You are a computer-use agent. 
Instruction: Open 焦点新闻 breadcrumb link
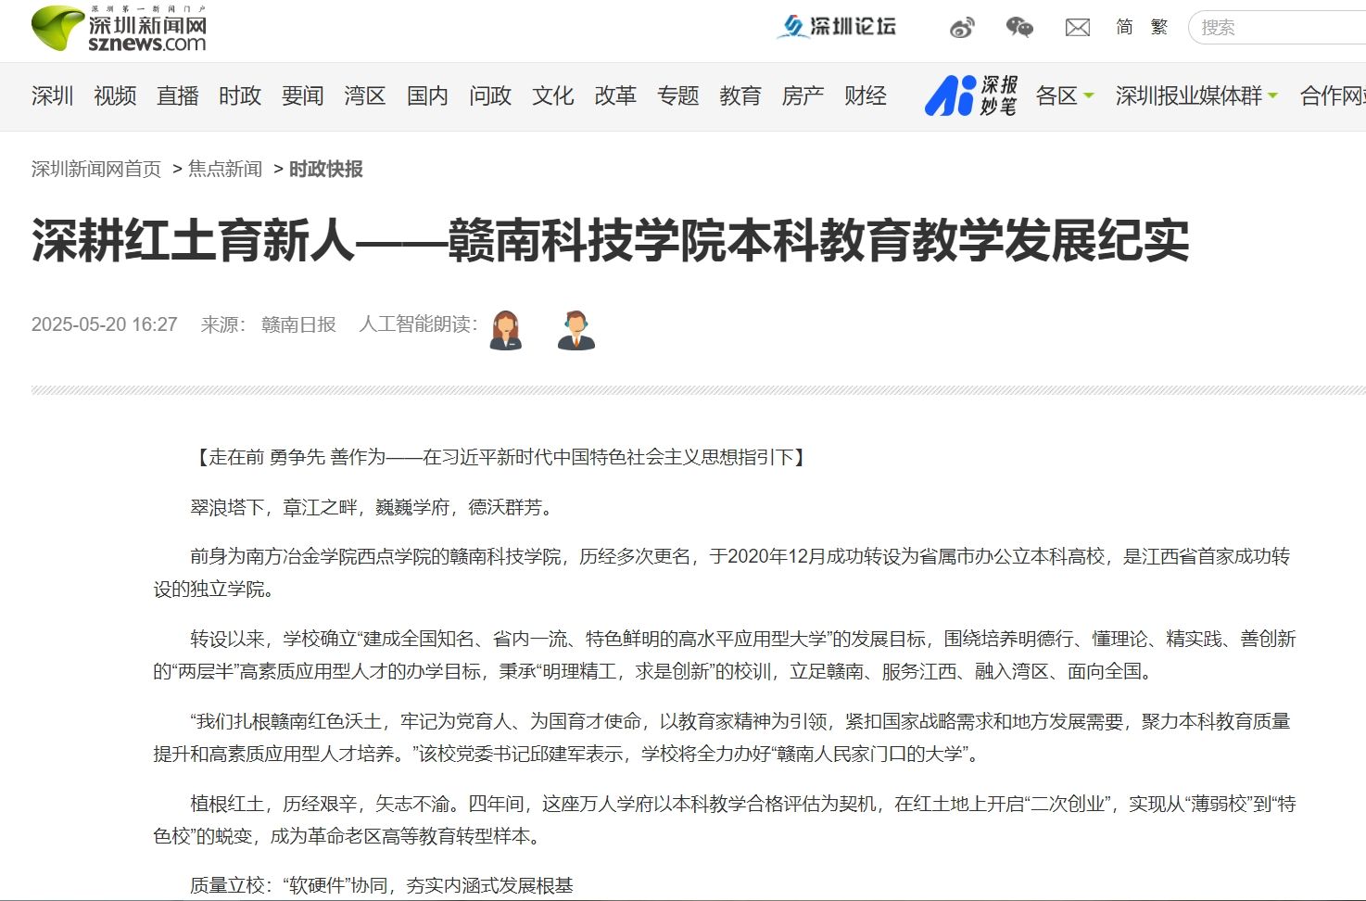tap(225, 169)
